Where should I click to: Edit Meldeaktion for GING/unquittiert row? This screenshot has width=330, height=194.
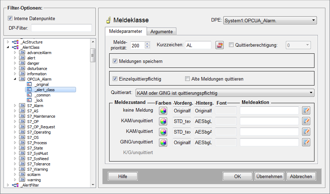coord(306,142)
